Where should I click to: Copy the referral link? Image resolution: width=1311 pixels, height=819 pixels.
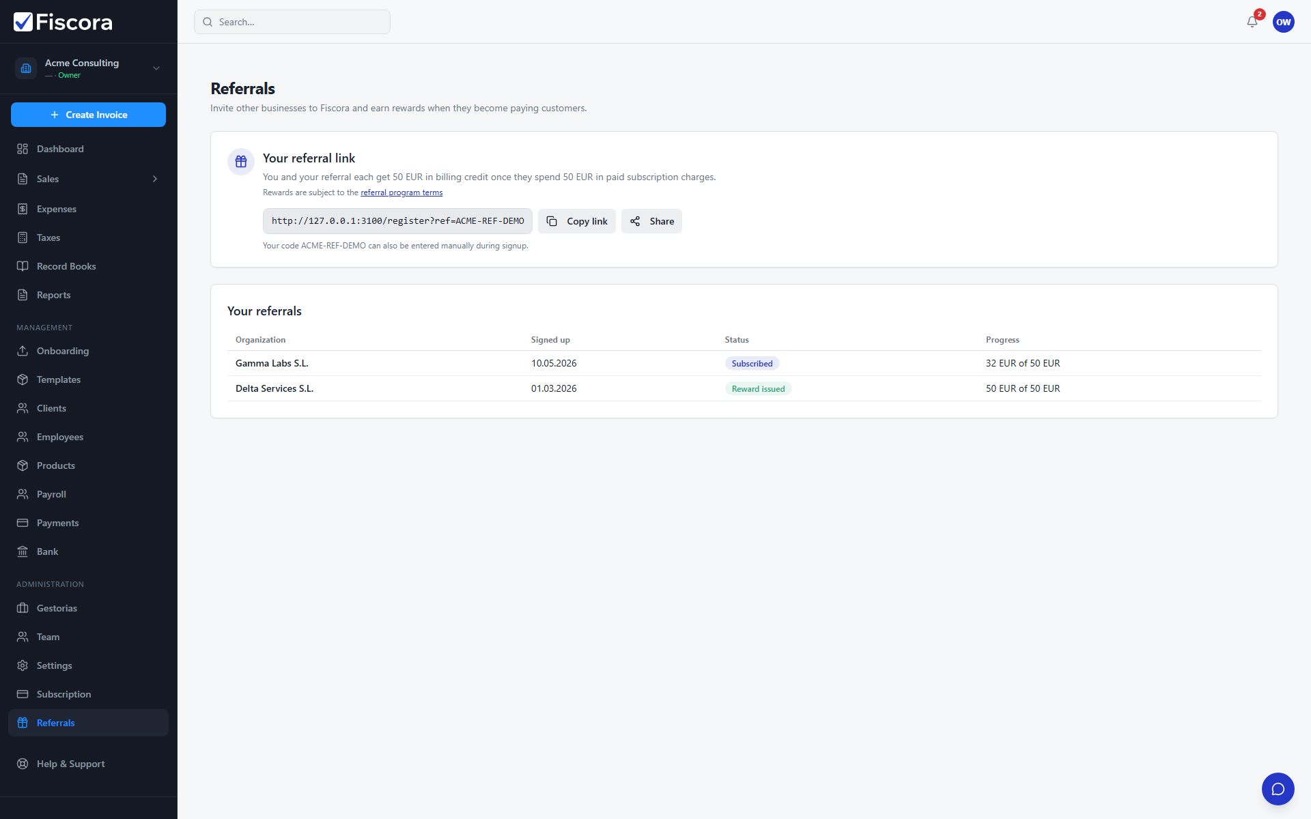[x=577, y=221]
